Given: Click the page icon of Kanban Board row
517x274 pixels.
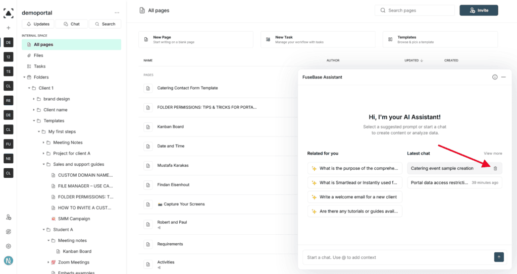Looking at the screenshot, I should [148, 127].
